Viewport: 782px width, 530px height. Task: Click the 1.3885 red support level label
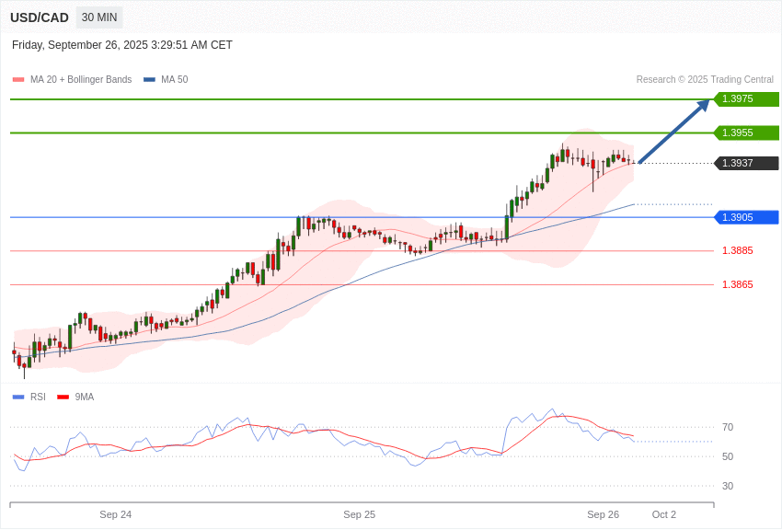point(737,250)
